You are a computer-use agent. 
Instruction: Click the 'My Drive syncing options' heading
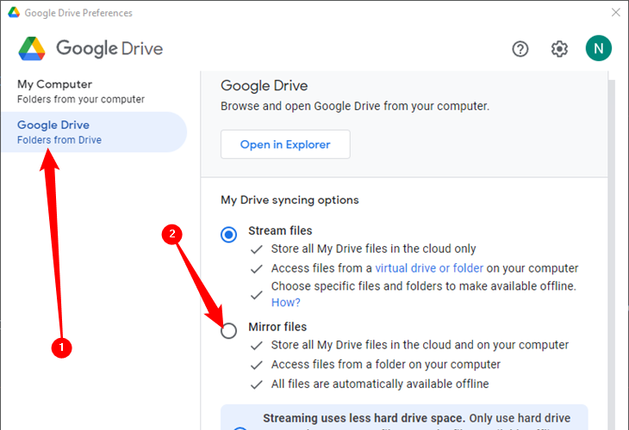coord(290,200)
